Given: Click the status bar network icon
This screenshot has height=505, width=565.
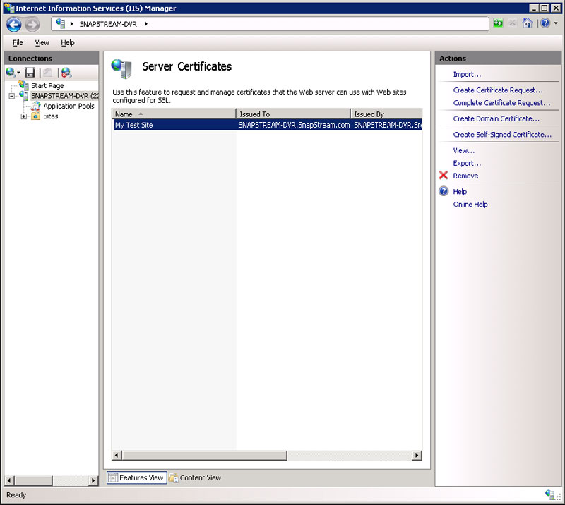Looking at the screenshot, I should (x=549, y=494).
